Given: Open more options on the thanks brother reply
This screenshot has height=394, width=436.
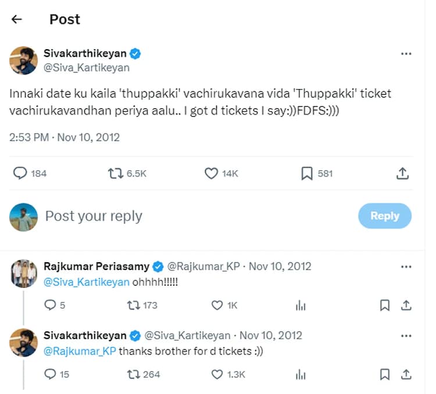Looking at the screenshot, I should pyautogui.click(x=406, y=336).
